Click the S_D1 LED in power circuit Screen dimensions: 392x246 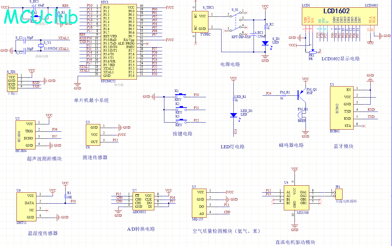click(265, 43)
